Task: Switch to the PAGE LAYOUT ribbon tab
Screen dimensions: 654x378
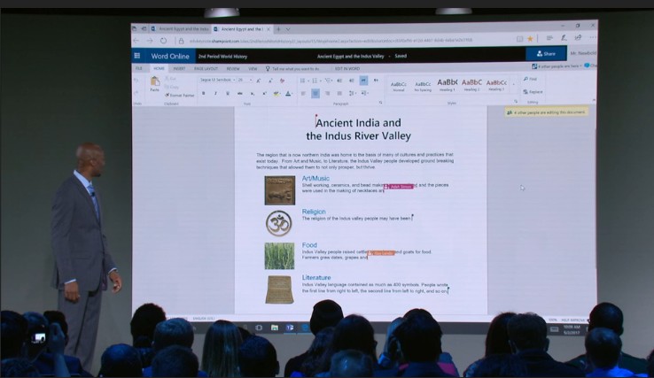Action: (206, 68)
